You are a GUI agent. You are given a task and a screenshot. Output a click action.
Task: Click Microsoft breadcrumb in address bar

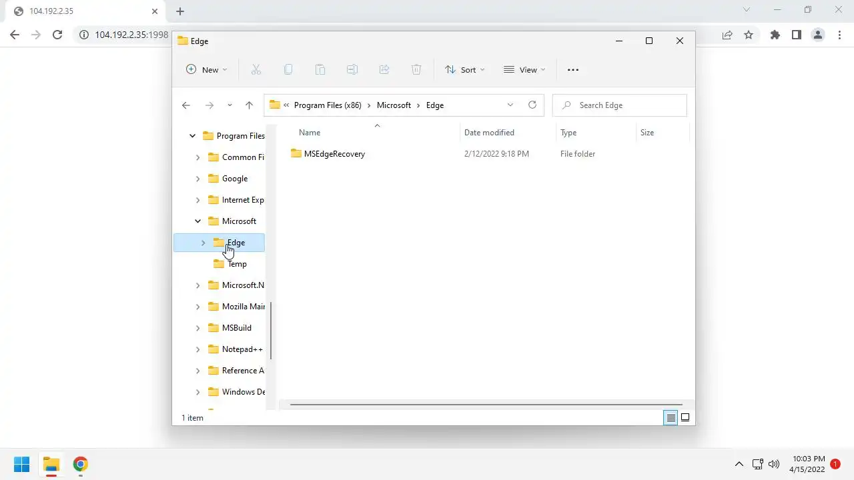click(x=394, y=105)
